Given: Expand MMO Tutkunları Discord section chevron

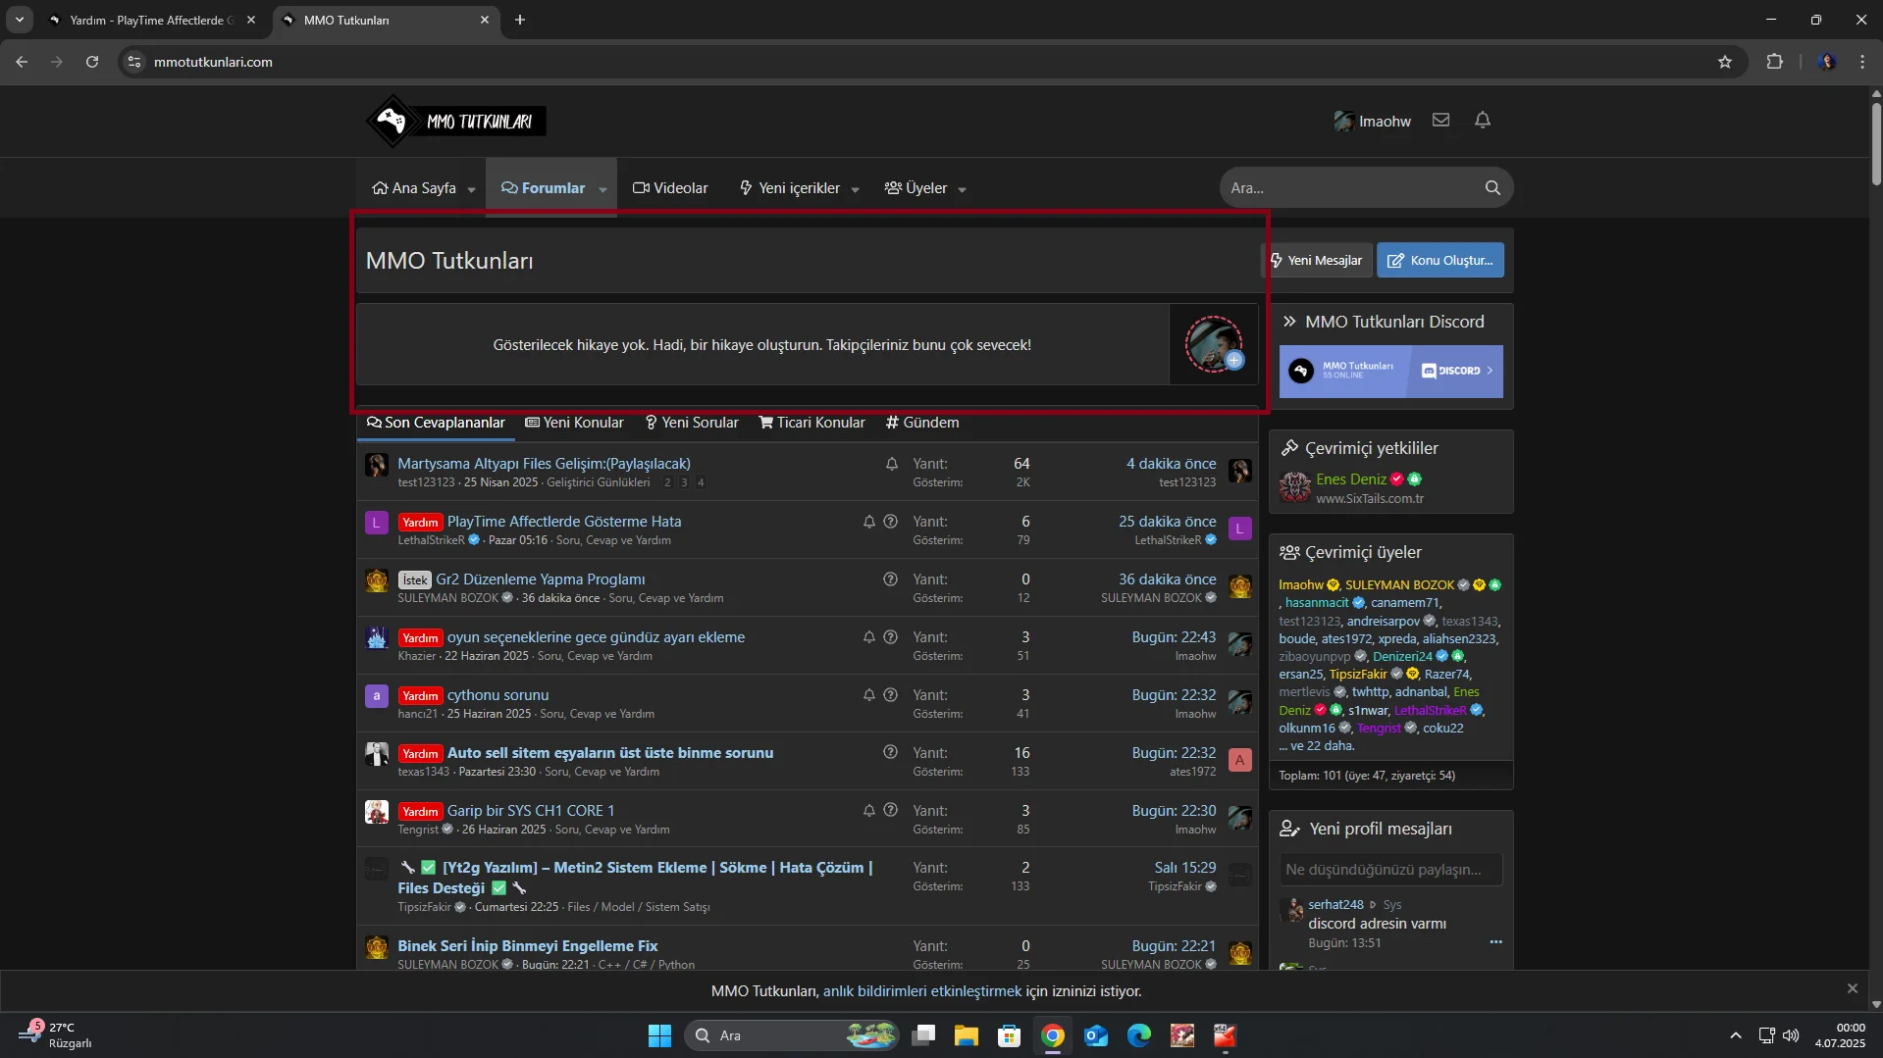Looking at the screenshot, I should [x=1289, y=322].
